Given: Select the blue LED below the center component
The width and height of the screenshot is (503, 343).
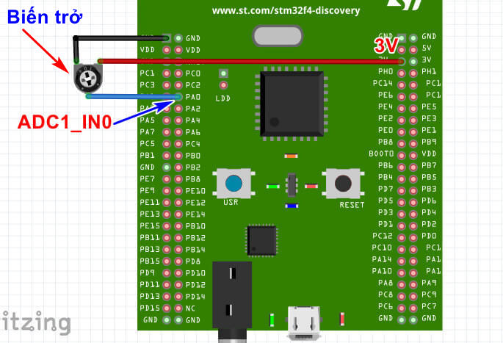Looking at the screenshot, I should (292, 206).
